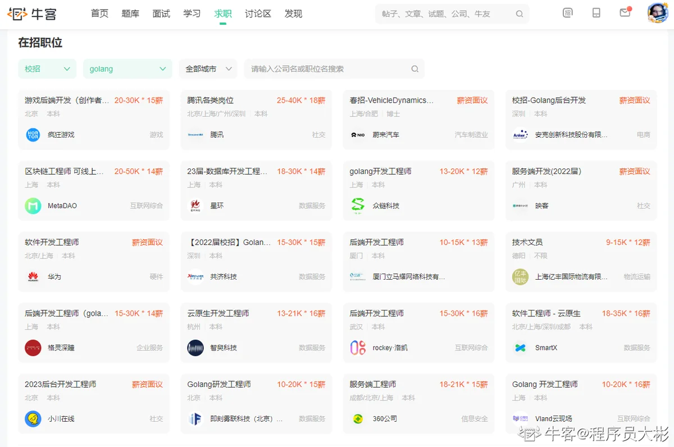Click the SmartX company logo
This screenshot has width=674, height=447.
[x=520, y=348]
